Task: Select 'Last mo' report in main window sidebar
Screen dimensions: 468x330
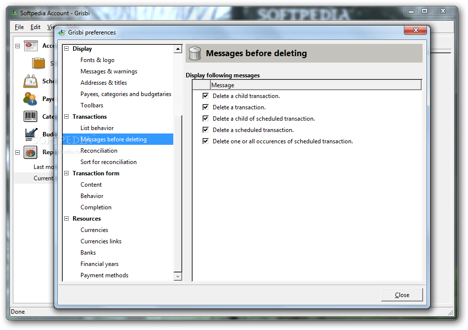Action: click(x=43, y=167)
